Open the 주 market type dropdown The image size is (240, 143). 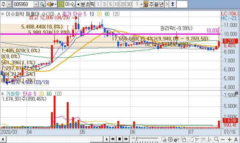[9, 4]
